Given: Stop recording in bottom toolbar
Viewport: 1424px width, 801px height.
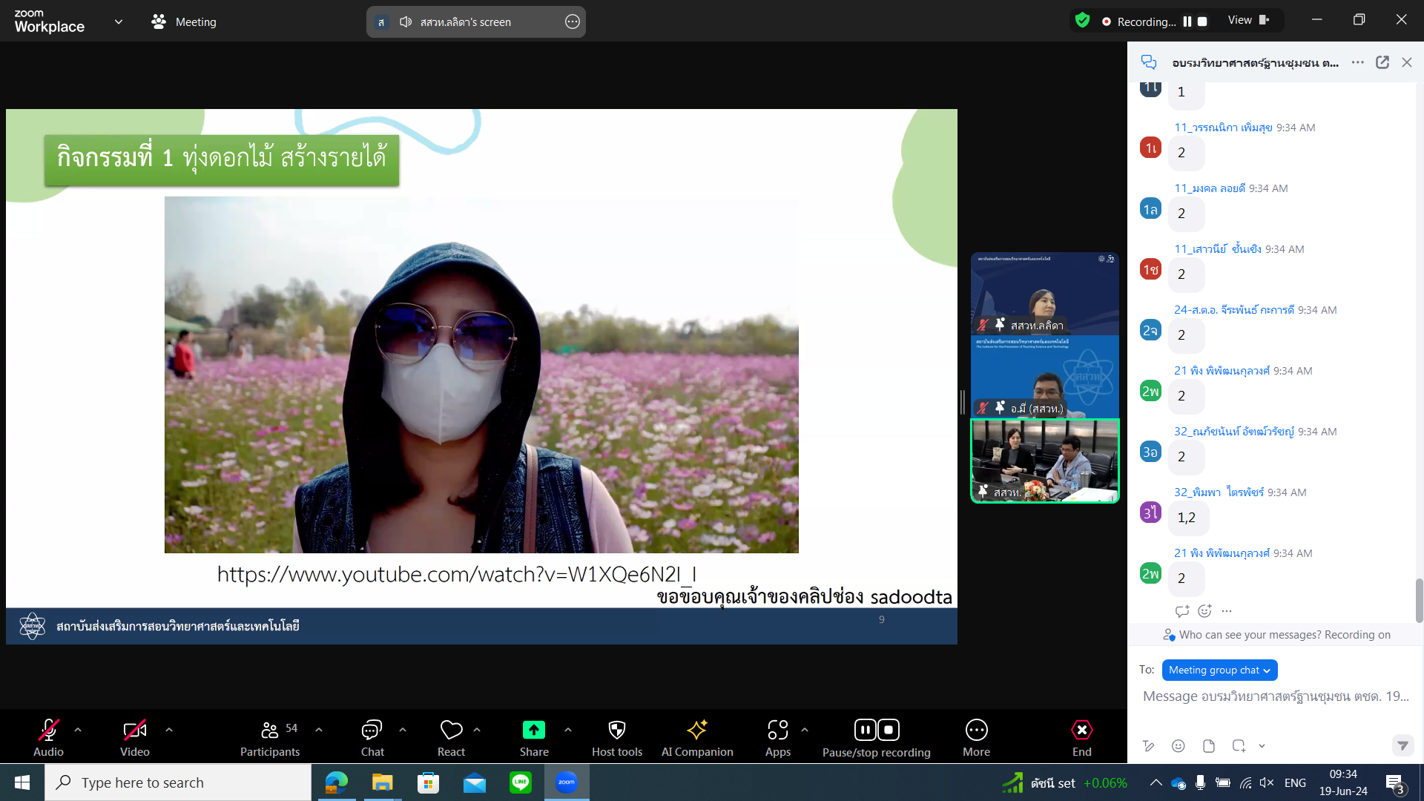Looking at the screenshot, I should [x=889, y=730].
